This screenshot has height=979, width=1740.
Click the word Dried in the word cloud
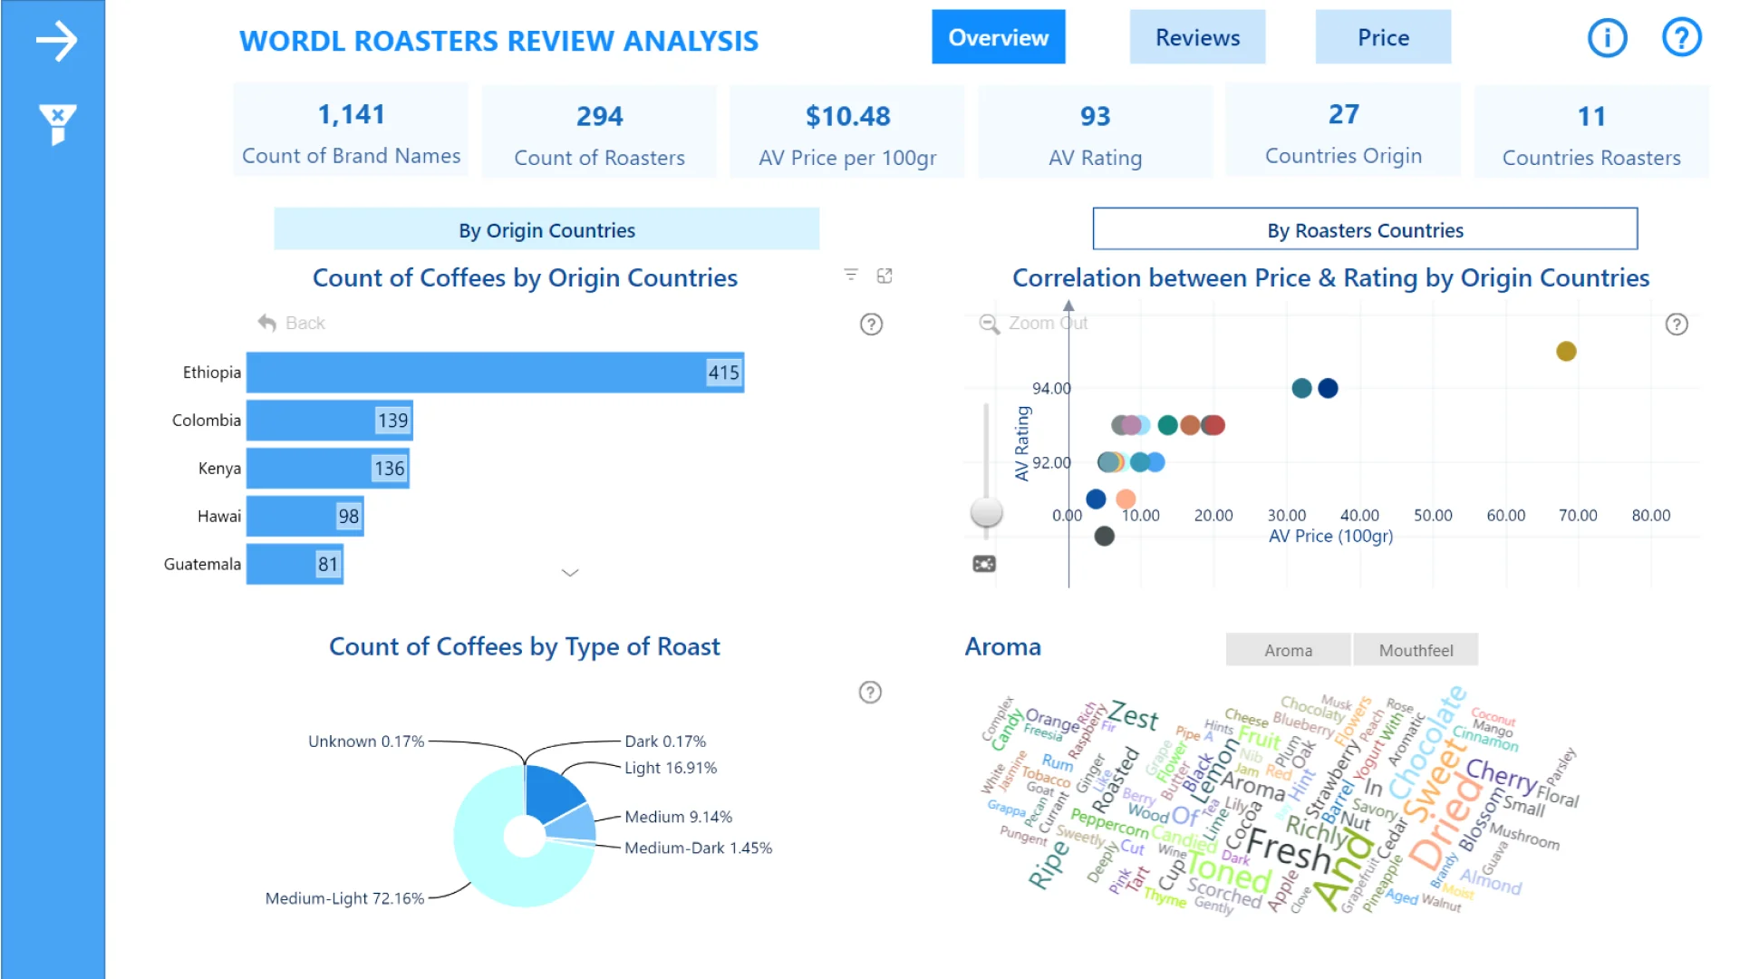(1445, 820)
